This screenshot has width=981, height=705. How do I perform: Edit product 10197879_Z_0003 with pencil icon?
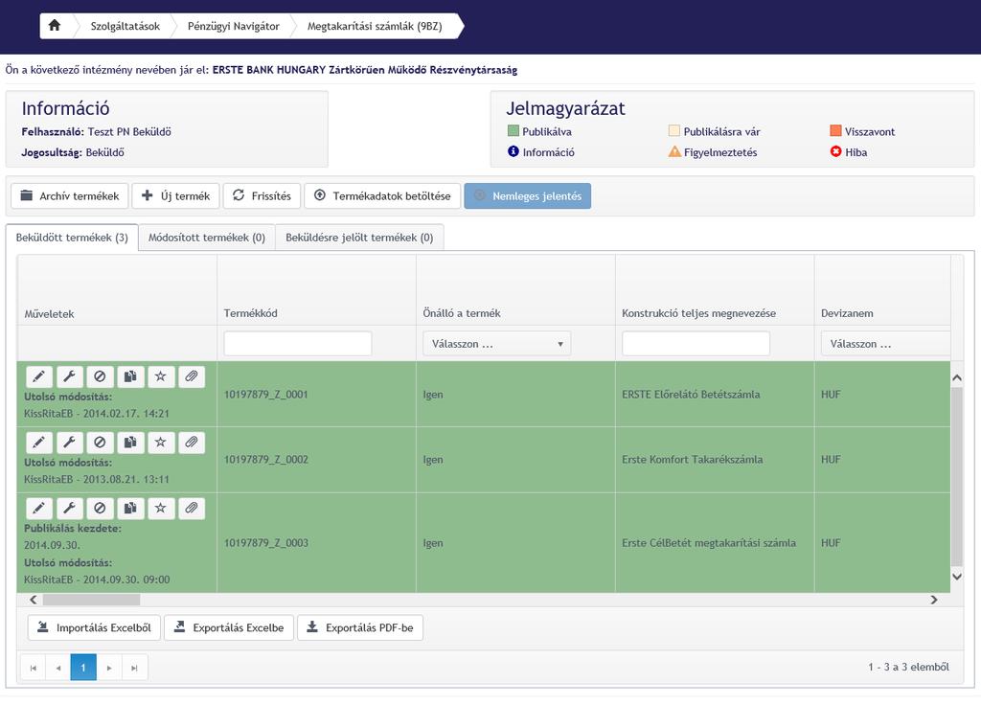pos(38,508)
